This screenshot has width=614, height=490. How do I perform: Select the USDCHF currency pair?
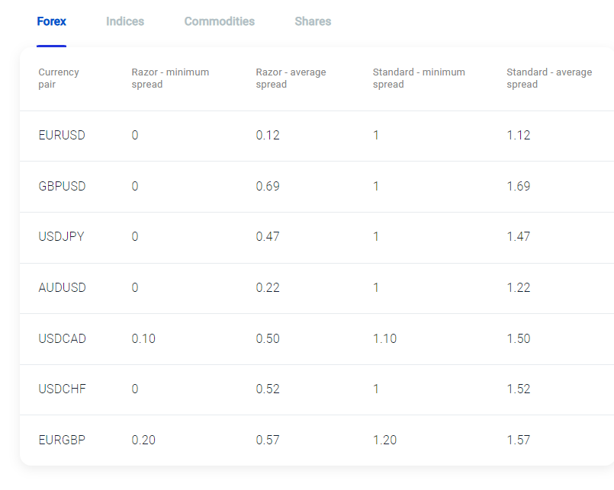pos(62,389)
